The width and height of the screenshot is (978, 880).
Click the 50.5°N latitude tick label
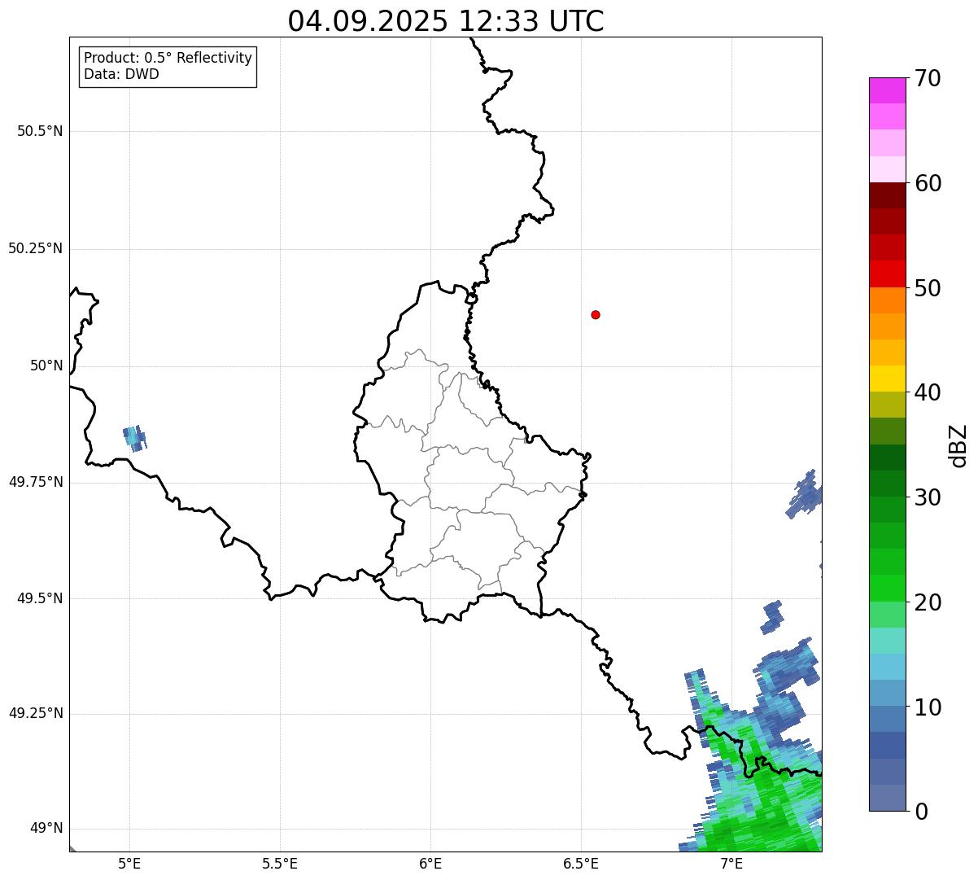tap(40, 131)
